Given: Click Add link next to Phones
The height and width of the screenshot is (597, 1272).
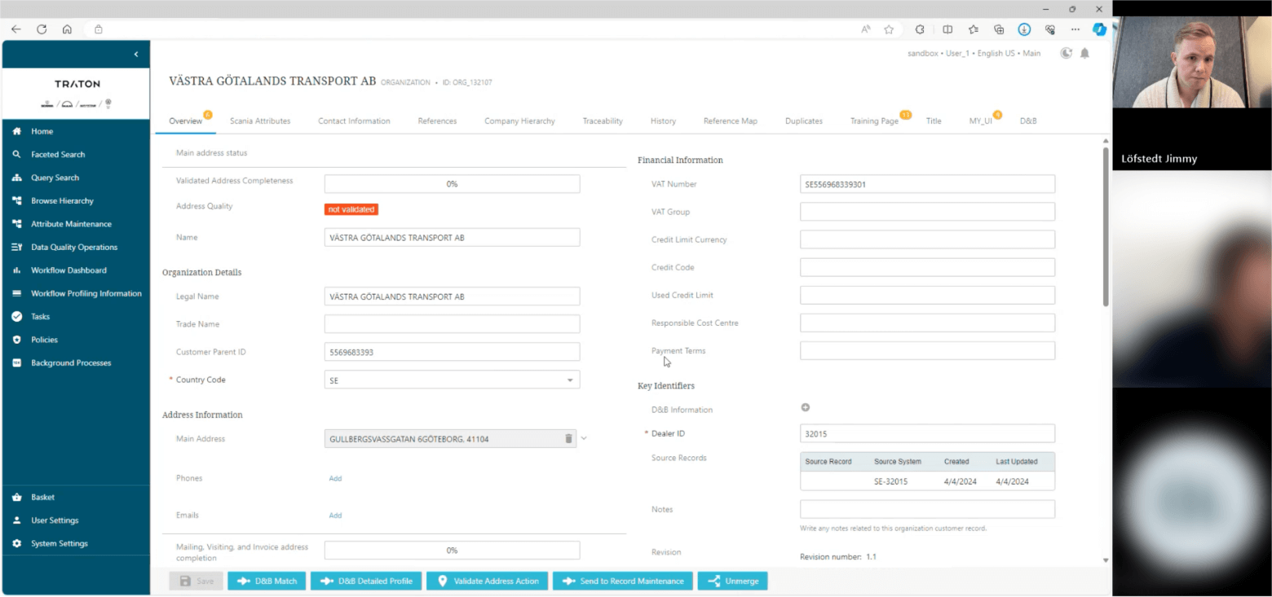Looking at the screenshot, I should (335, 479).
